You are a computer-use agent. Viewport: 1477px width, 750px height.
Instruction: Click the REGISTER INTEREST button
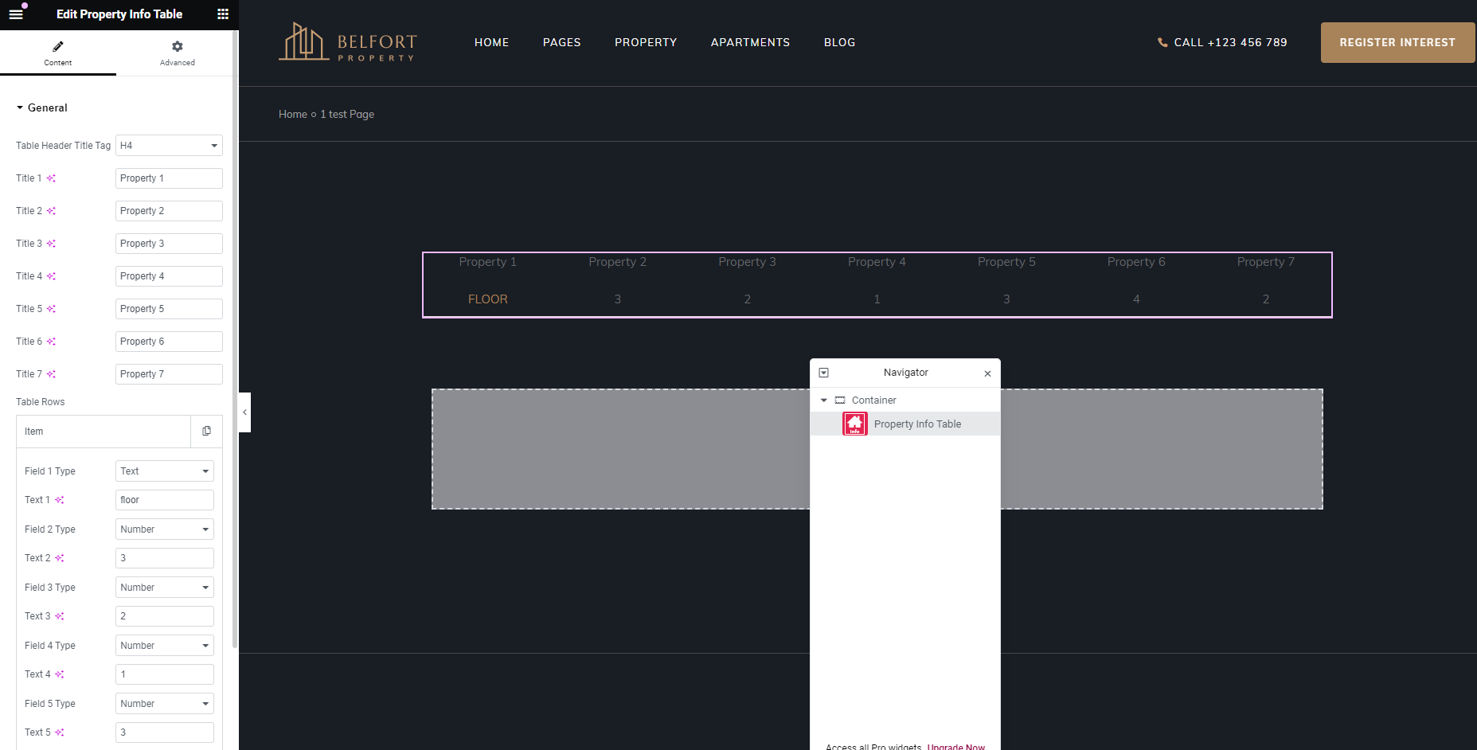pos(1397,42)
